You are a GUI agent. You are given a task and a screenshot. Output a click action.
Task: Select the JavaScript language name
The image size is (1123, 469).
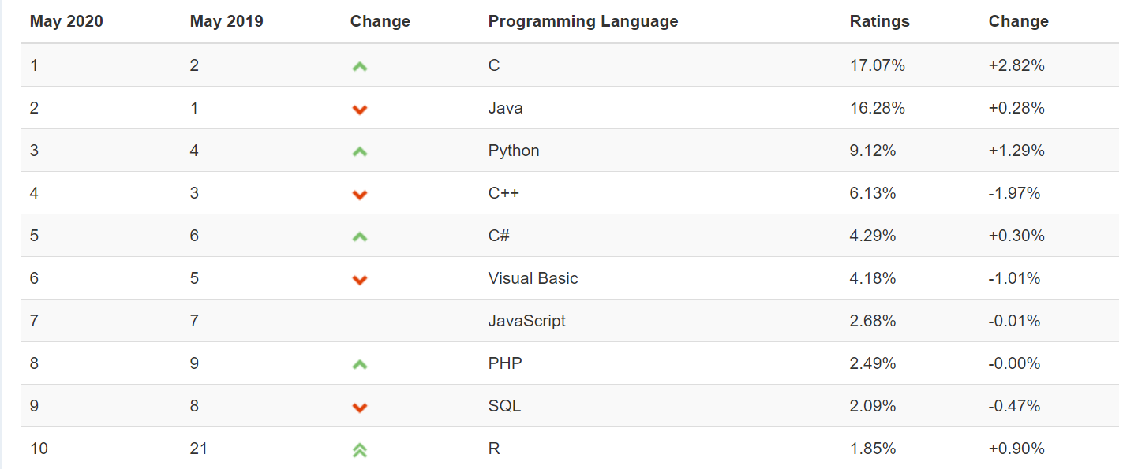click(x=526, y=321)
